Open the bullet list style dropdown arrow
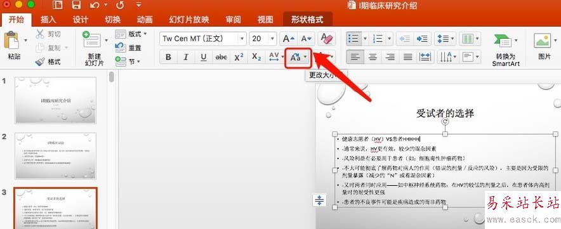The width and height of the screenshot is (561, 229). point(365,39)
